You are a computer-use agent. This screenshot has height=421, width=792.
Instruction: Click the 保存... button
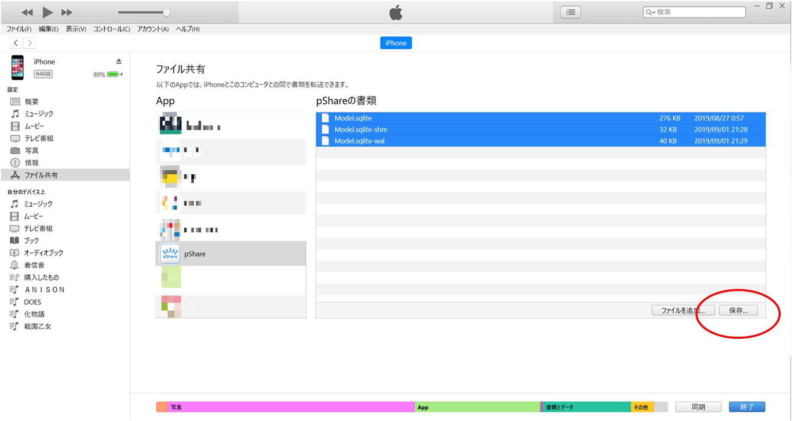click(738, 310)
